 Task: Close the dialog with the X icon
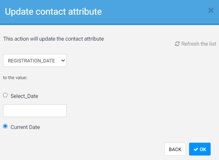pyautogui.click(x=211, y=11)
